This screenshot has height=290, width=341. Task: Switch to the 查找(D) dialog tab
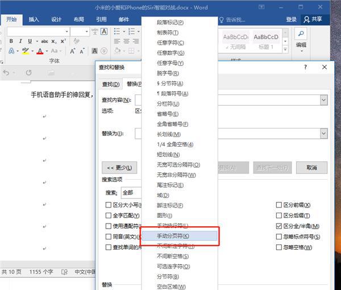[111, 84]
